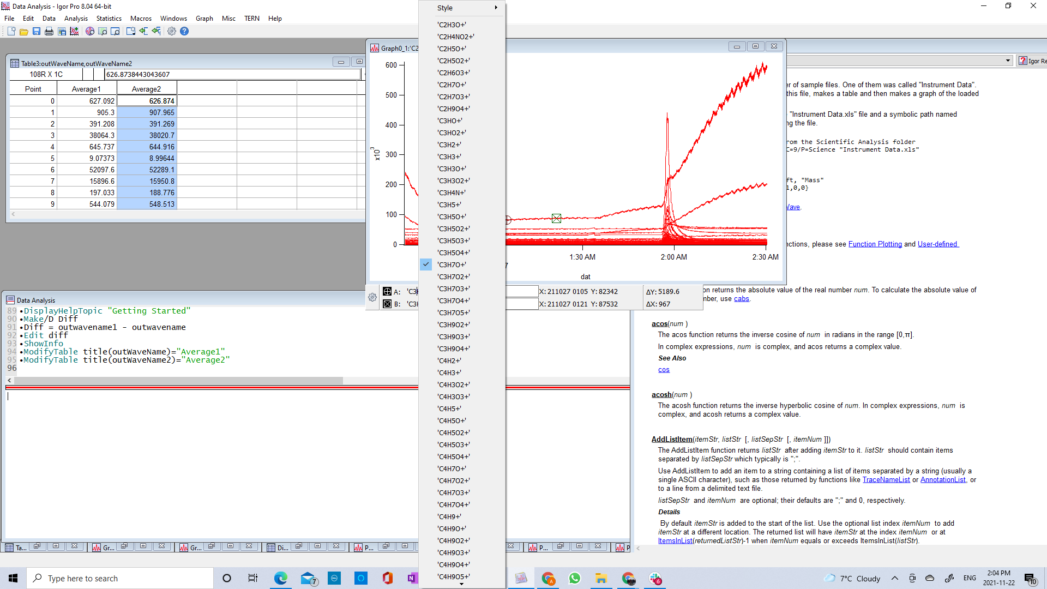Follow the User-defined help link
This screenshot has height=589, width=1047.
(x=937, y=244)
